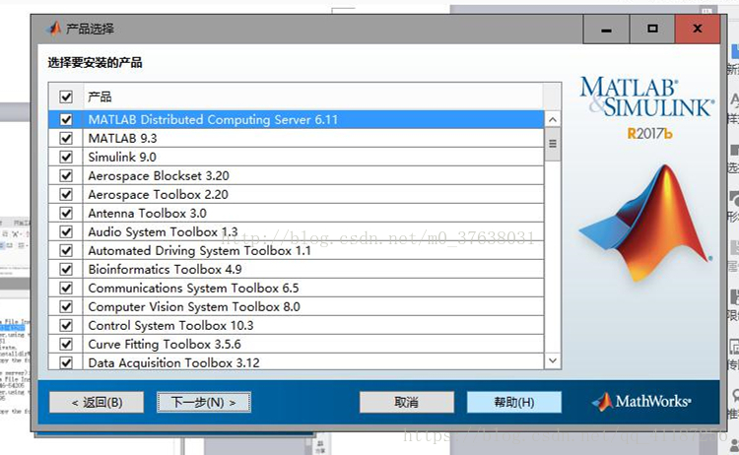The width and height of the screenshot is (739, 455).
Task: Minimize the 产品选择 installer window
Action: pyautogui.click(x=607, y=30)
